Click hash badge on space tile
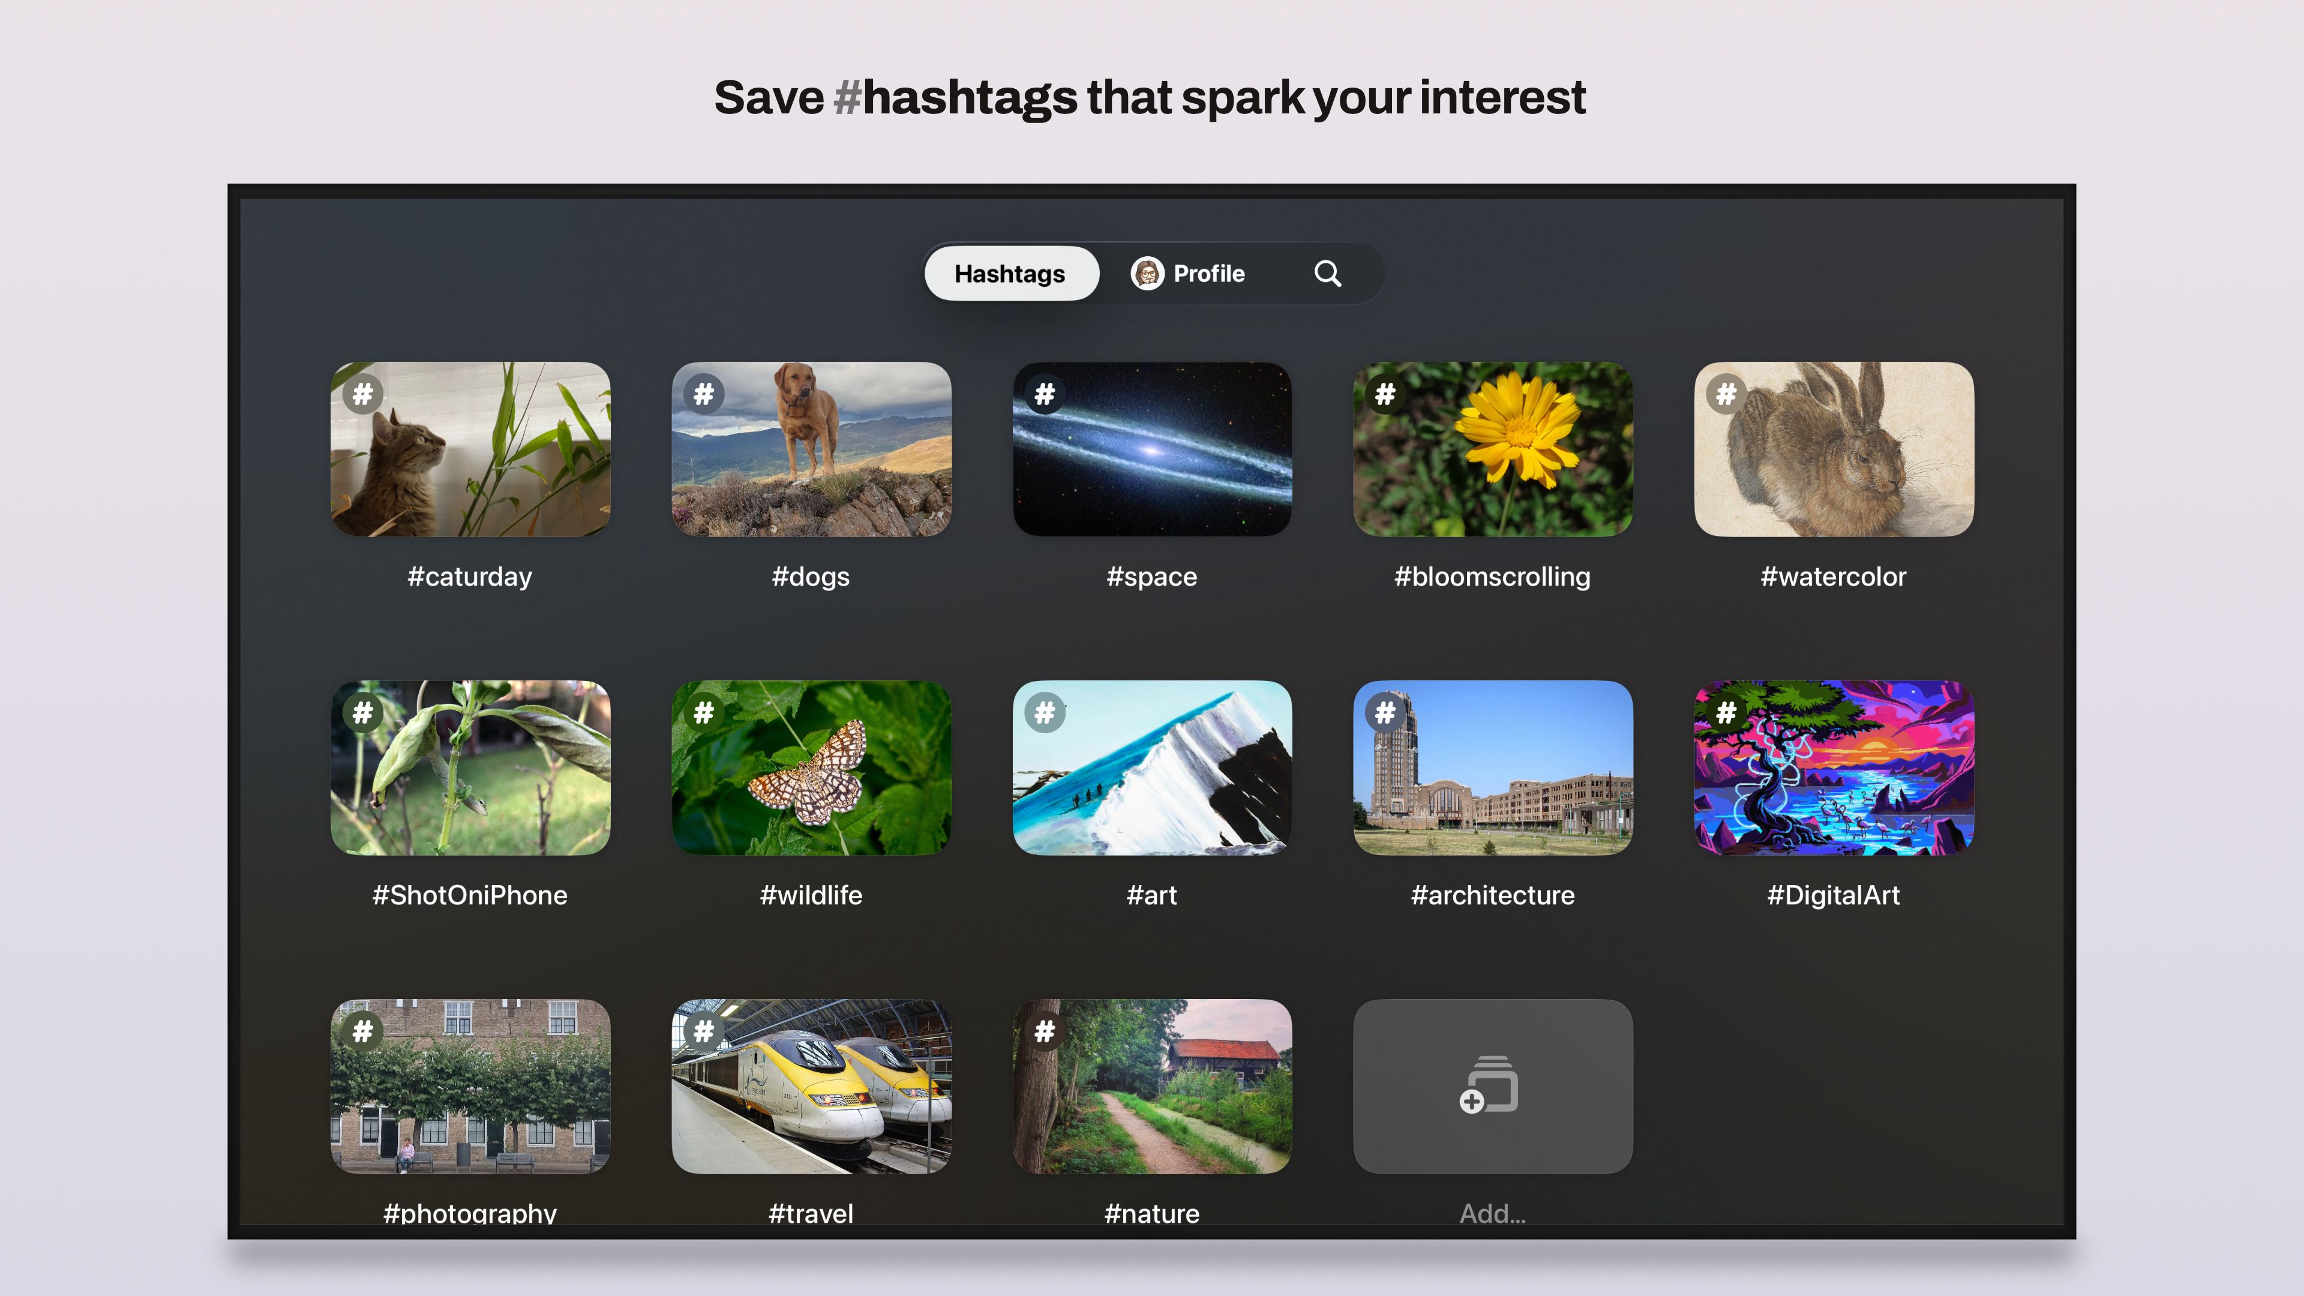The height and width of the screenshot is (1296, 2304). [1045, 394]
